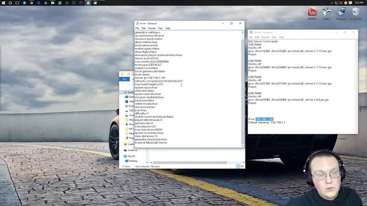Click the line server-ip=192.168.1.181
Screen dimensions: 367x206
[150, 78]
